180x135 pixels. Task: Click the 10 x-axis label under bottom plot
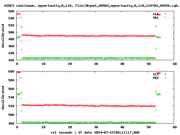coord(43,127)
